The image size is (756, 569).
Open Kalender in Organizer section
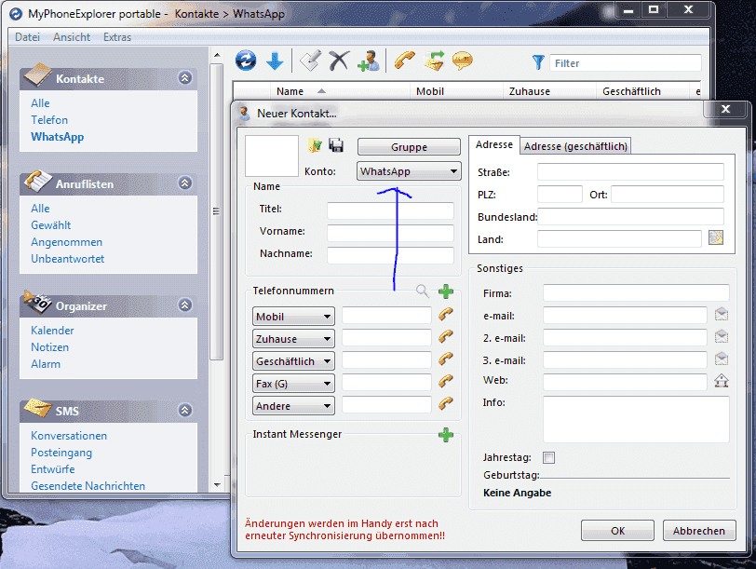[x=52, y=331]
